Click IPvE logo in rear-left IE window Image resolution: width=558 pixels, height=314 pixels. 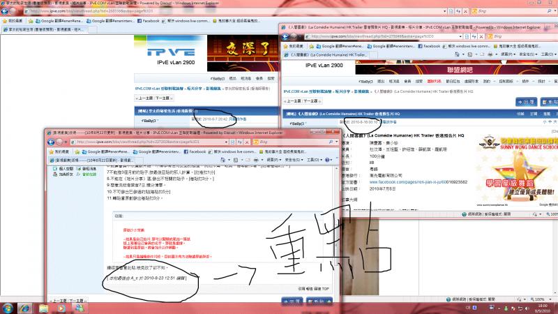[171, 52]
